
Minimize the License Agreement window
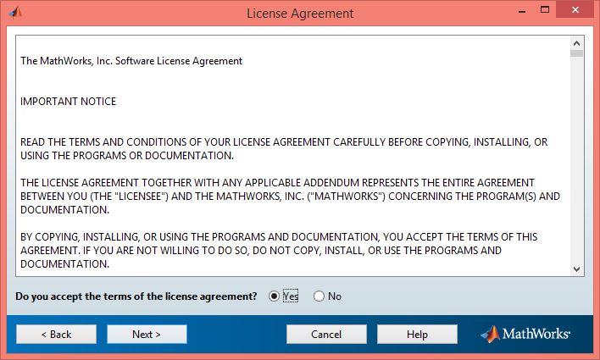[x=522, y=11]
